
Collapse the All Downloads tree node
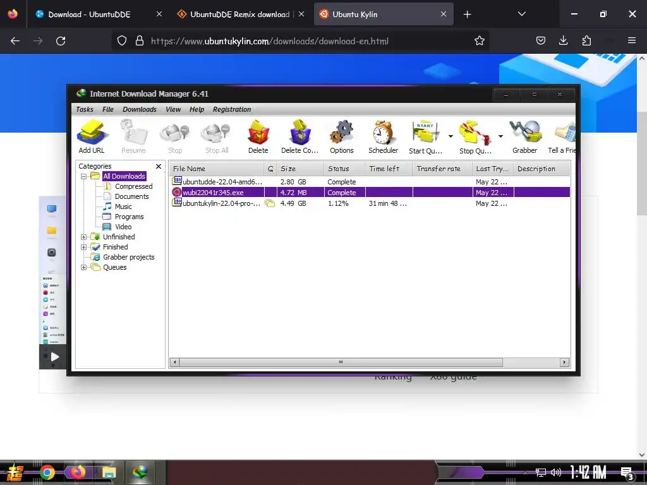(x=84, y=176)
